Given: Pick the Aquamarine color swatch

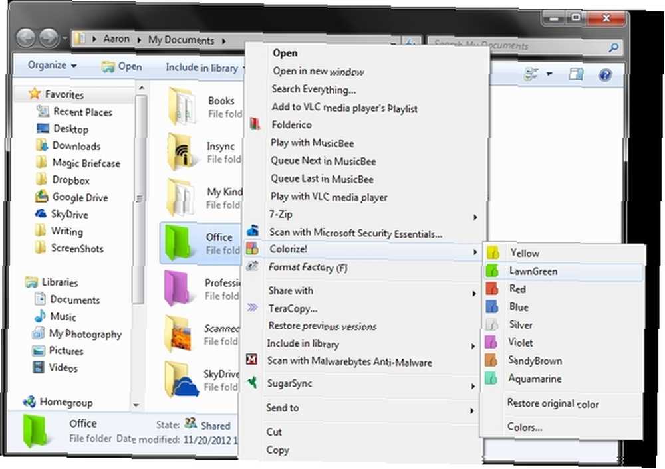Looking at the screenshot, I should pos(491,379).
